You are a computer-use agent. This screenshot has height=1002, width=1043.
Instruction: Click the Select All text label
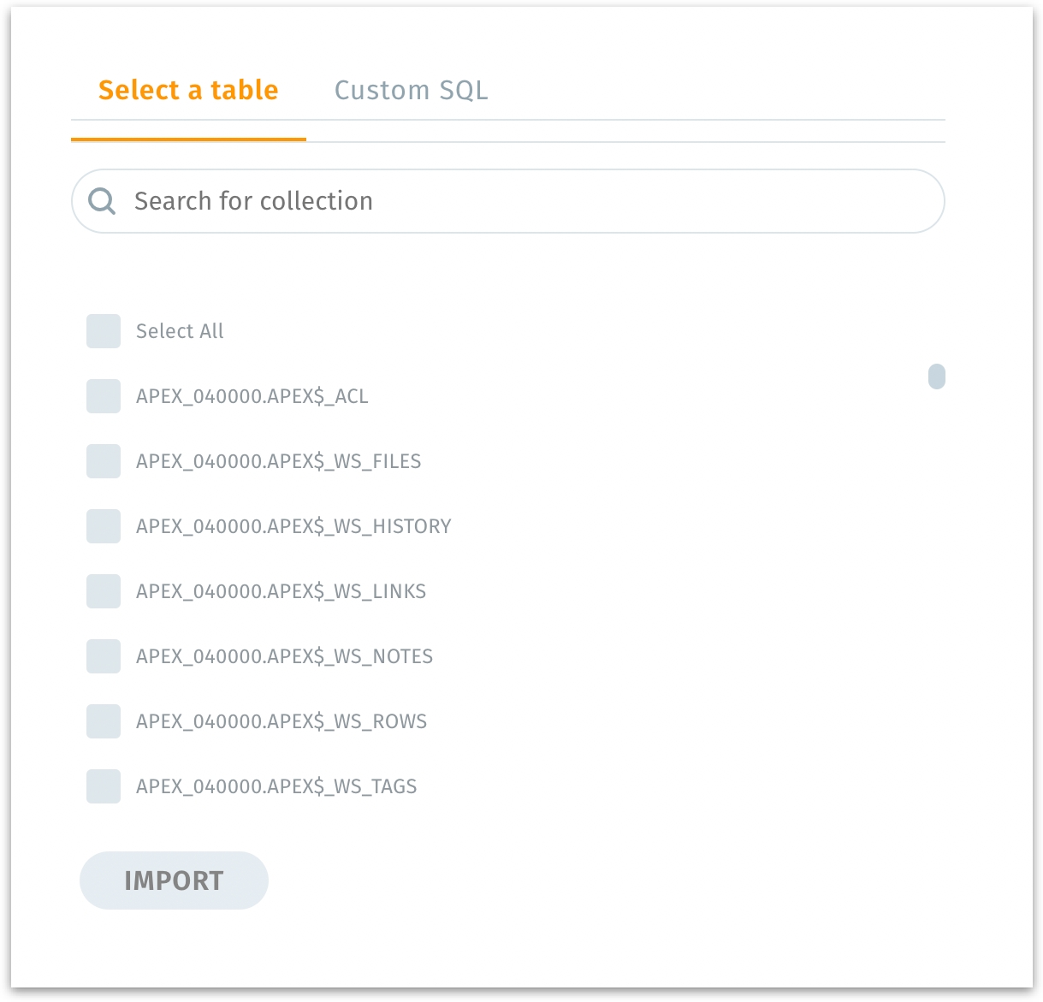(x=180, y=331)
